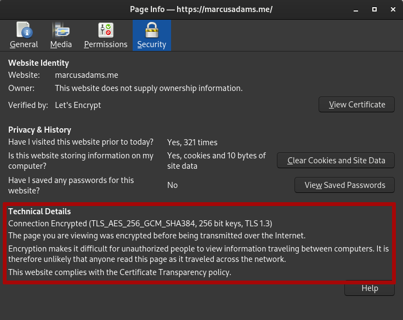This screenshot has height=320, width=403.
Task: Click the View Certificate button
Action: [356, 105]
